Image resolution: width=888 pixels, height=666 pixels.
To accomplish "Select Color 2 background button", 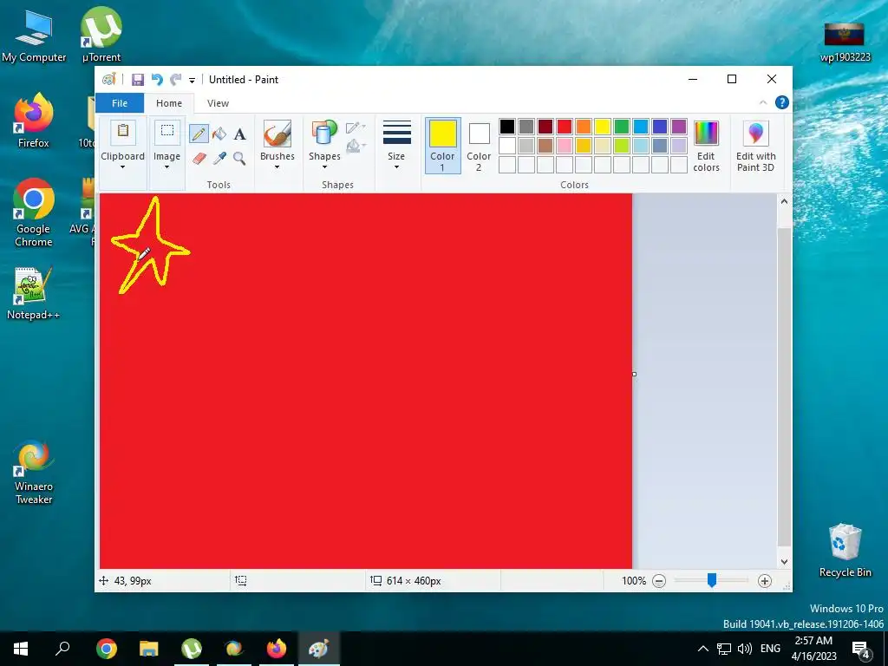I will (479, 146).
